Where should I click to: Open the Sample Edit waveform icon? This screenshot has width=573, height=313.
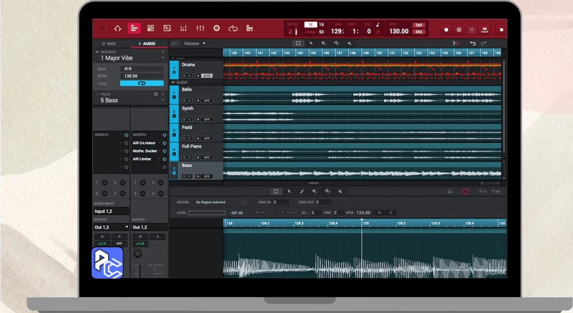coord(167,29)
